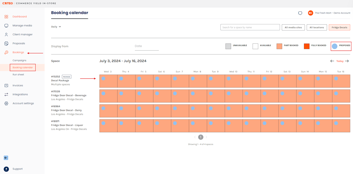Screen dimensions: 353x174
Task: Open the chat message icon
Action: click(300, 13)
